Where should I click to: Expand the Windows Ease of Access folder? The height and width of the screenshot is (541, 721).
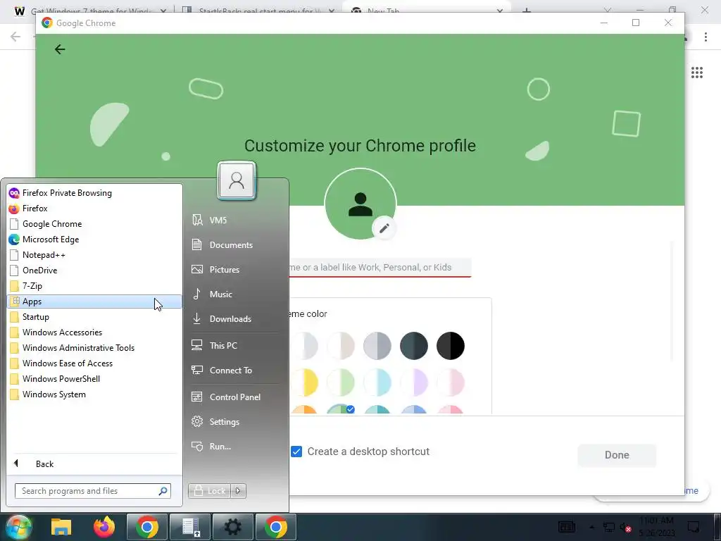coord(94,363)
